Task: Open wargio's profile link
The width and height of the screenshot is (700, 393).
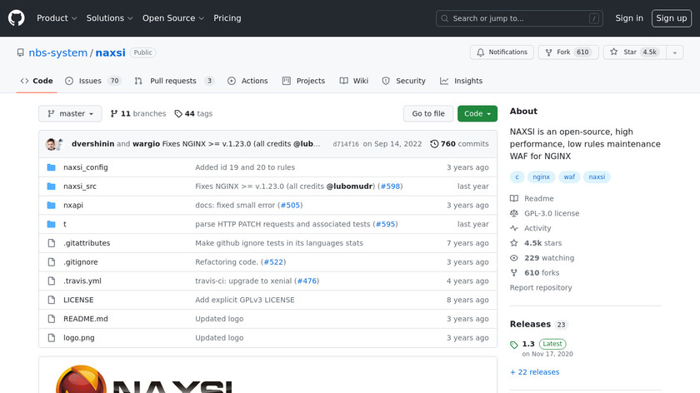Action: pyautogui.click(x=146, y=144)
